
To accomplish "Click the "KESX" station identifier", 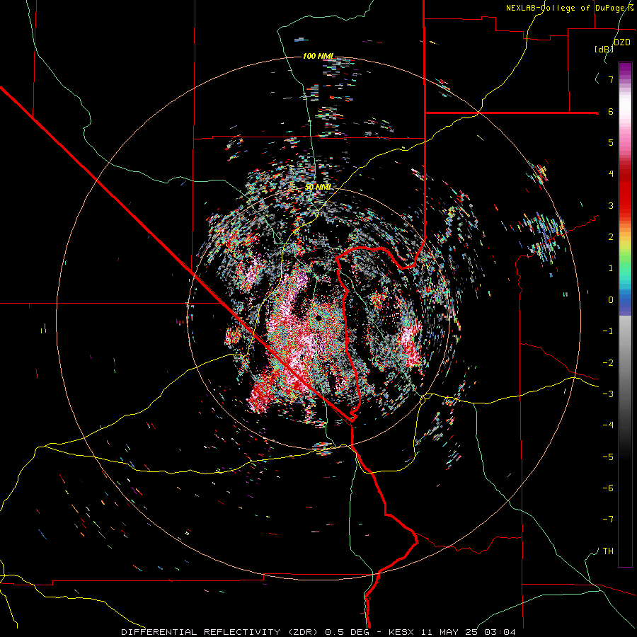I will [x=401, y=632].
